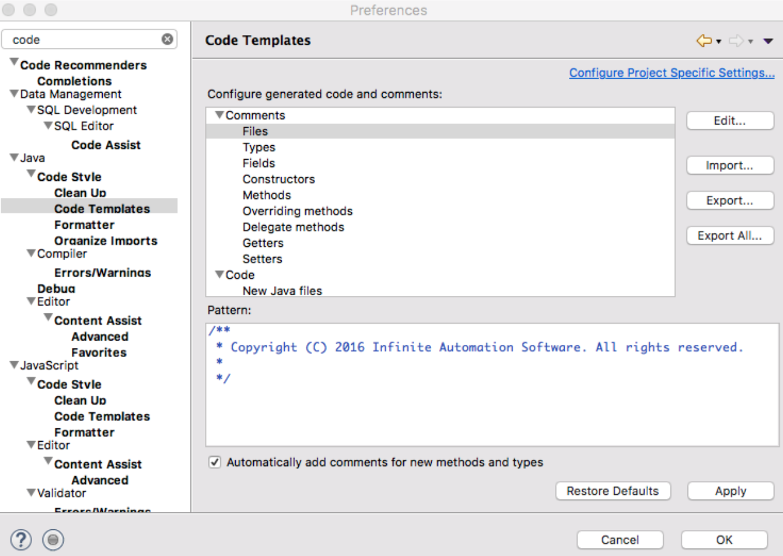Click the Edit... button
Viewport: 783px width, 556px height.
(x=730, y=120)
